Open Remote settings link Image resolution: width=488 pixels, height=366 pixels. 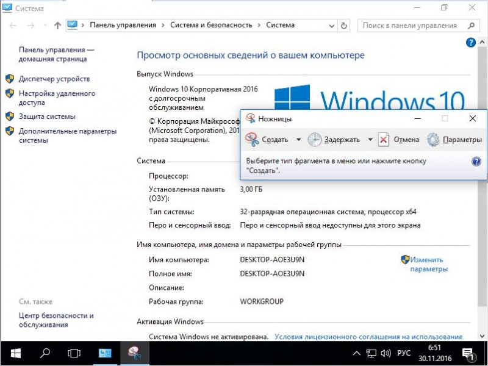[57, 98]
